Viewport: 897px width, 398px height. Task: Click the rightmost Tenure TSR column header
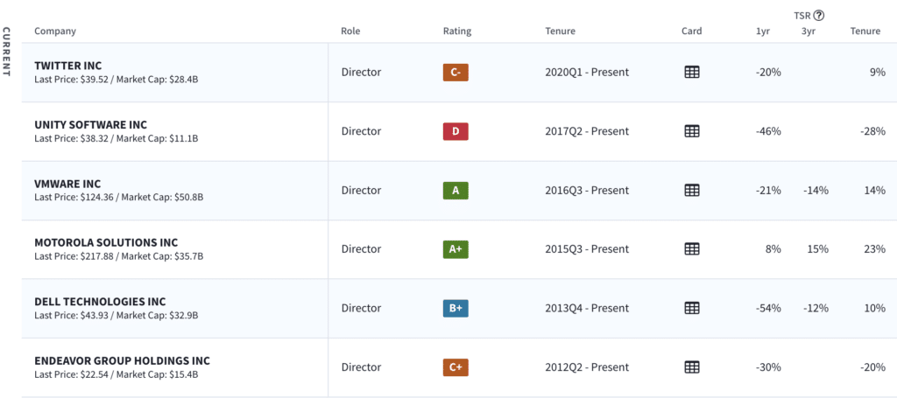pos(865,31)
